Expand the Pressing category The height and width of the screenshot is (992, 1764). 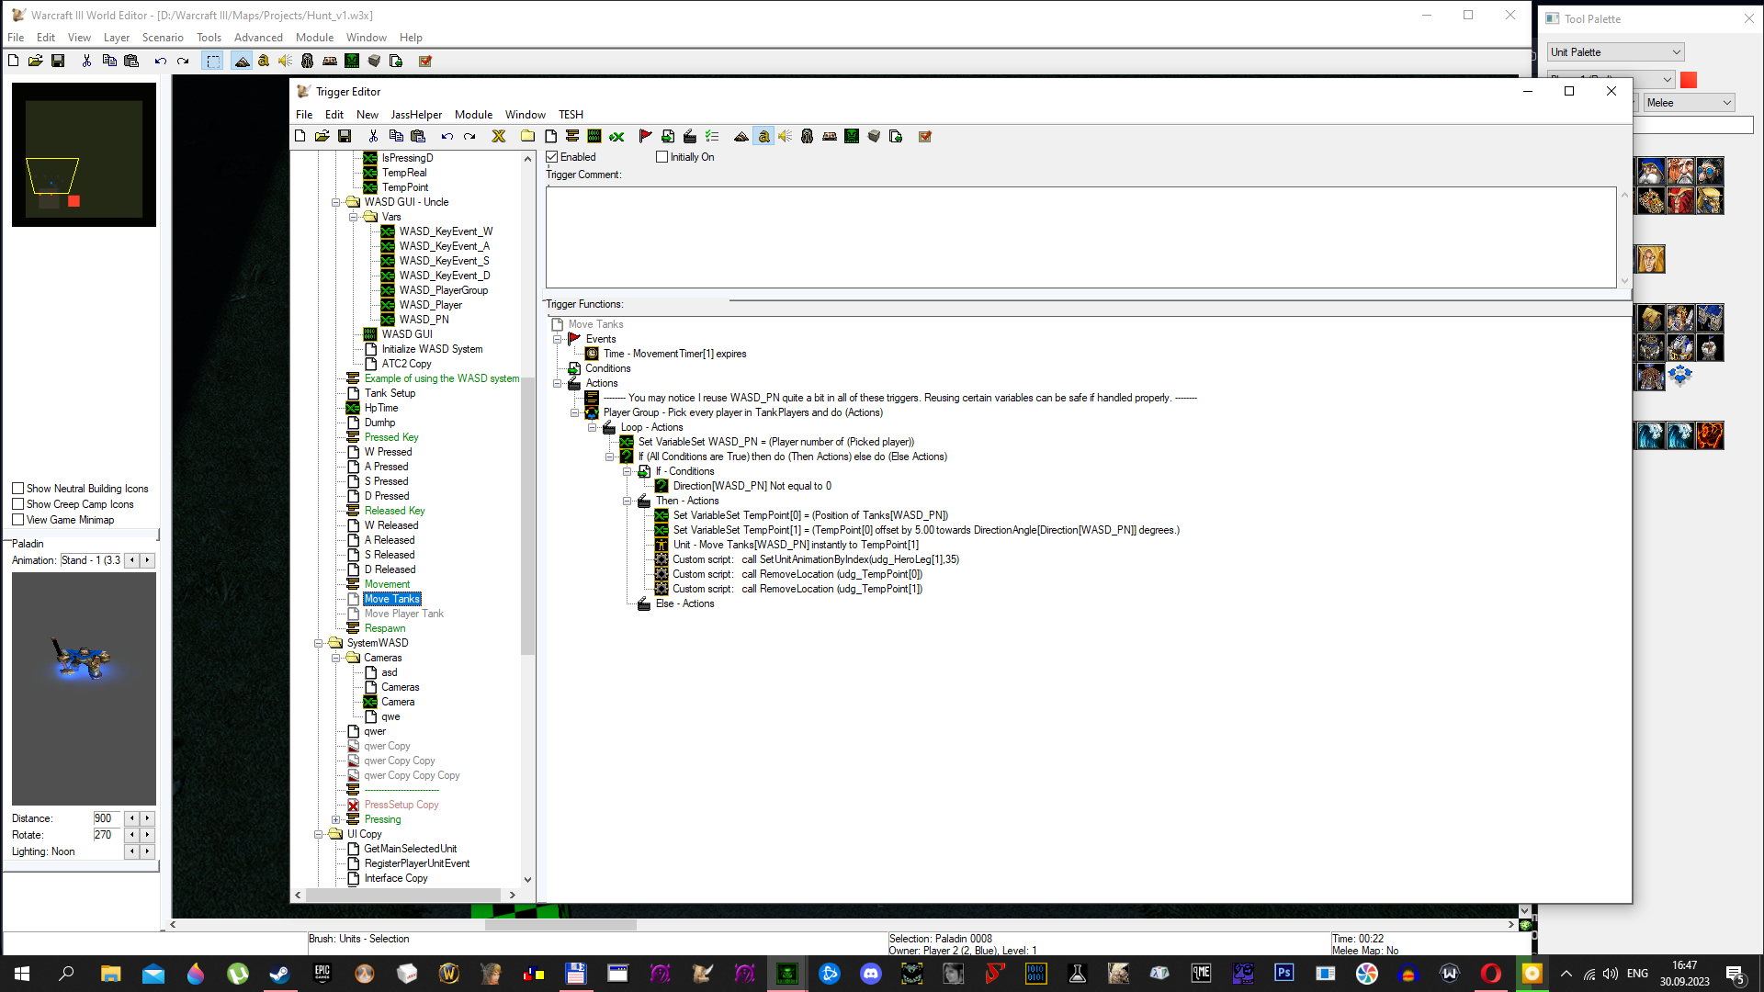(x=336, y=819)
